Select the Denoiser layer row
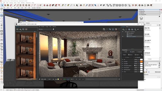The image size is (162, 91). [x=135, y=35]
